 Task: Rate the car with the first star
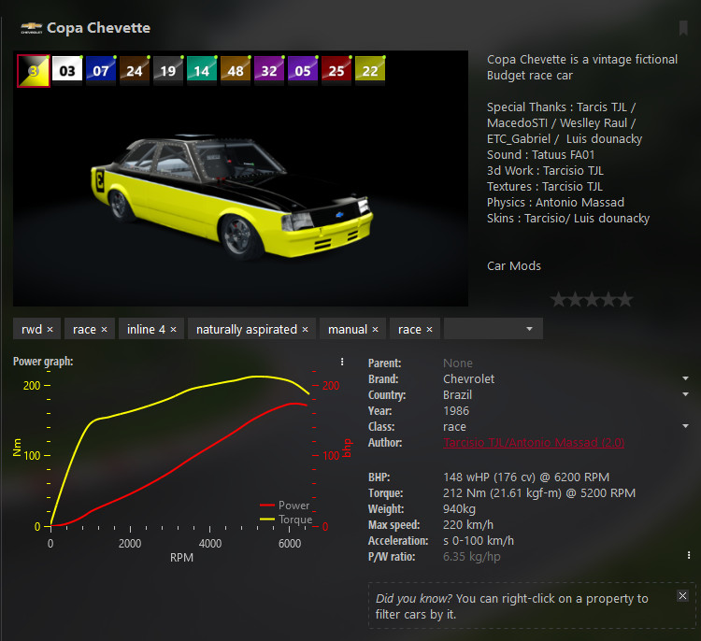(x=558, y=300)
